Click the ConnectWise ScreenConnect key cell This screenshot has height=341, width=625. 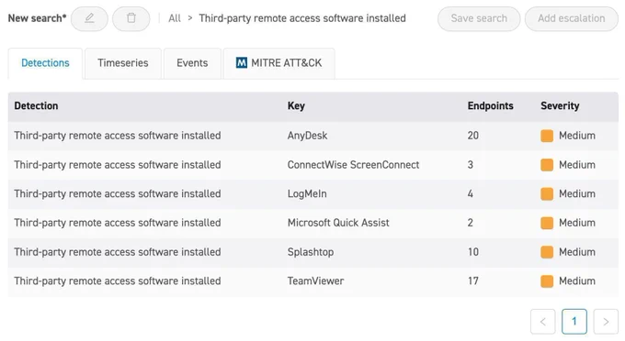coord(353,165)
